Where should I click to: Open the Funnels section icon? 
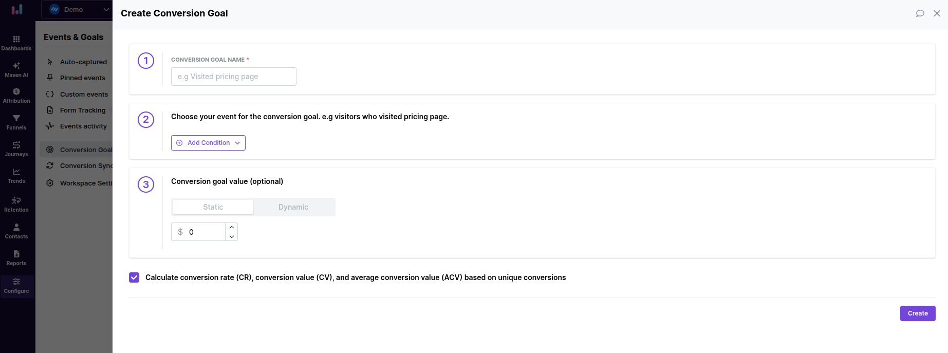click(x=16, y=122)
